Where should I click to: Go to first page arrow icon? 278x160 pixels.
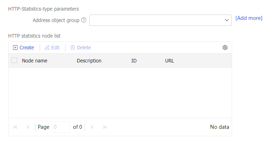click(15, 127)
